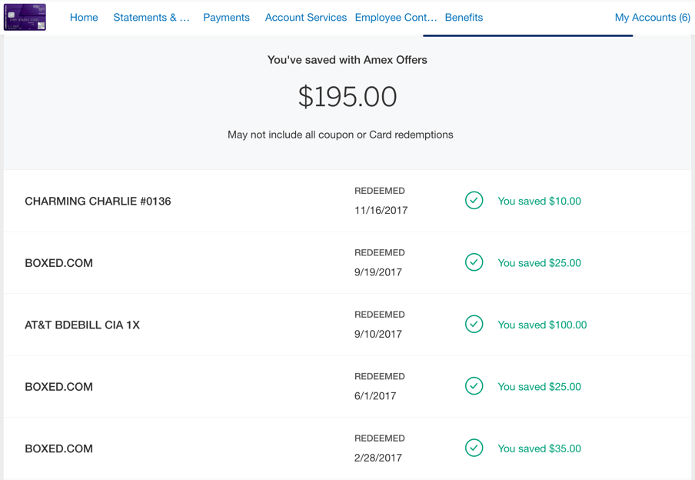Click the $195.00 total savings amount
The width and height of the screenshot is (695, 480).
click(347, 97)
